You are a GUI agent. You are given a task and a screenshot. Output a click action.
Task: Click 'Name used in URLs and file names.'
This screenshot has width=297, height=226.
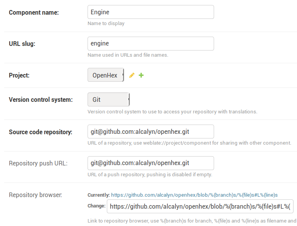click(x=128, y=55)
